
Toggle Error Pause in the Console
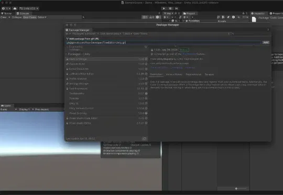30,17
